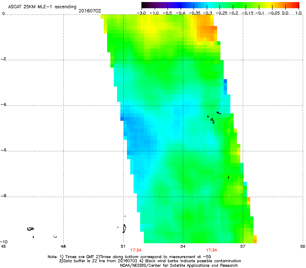Click the date label 20160702
Viewport: 306px width, 268px height.
(90, 11)
